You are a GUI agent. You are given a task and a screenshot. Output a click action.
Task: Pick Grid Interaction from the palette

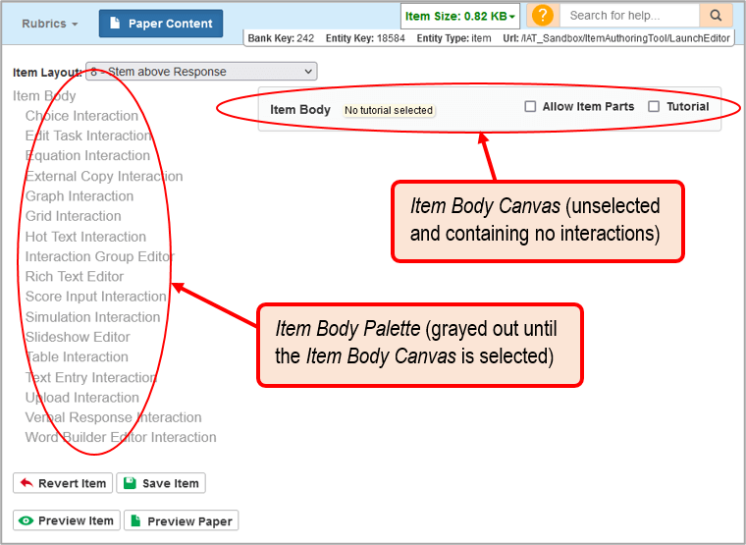click(x=74, y=216)
